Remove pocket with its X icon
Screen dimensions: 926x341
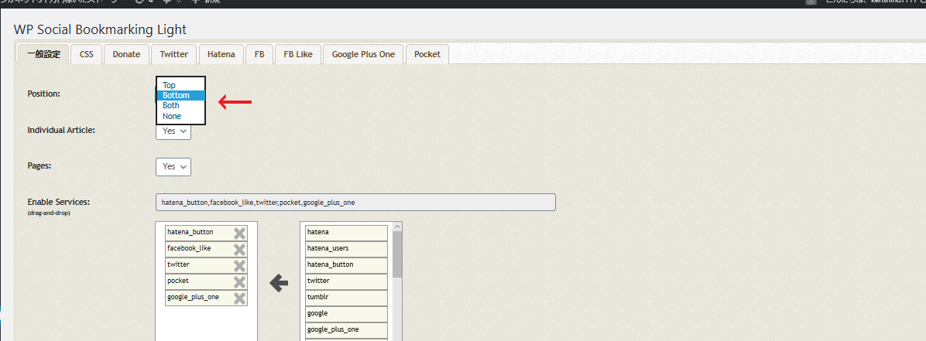(239, 281)
